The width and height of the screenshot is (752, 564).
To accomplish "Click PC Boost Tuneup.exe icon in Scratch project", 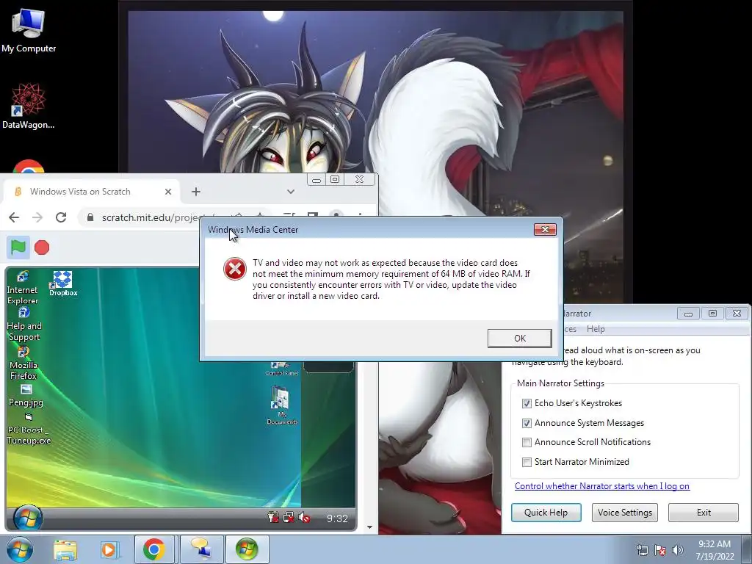I will coord(29,430).
